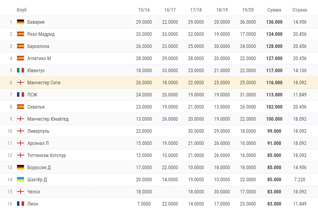The height and width of the screenshot is (208, 318).
Task: Click the French flag beside ПСЖ
Action: coord(20,94)
